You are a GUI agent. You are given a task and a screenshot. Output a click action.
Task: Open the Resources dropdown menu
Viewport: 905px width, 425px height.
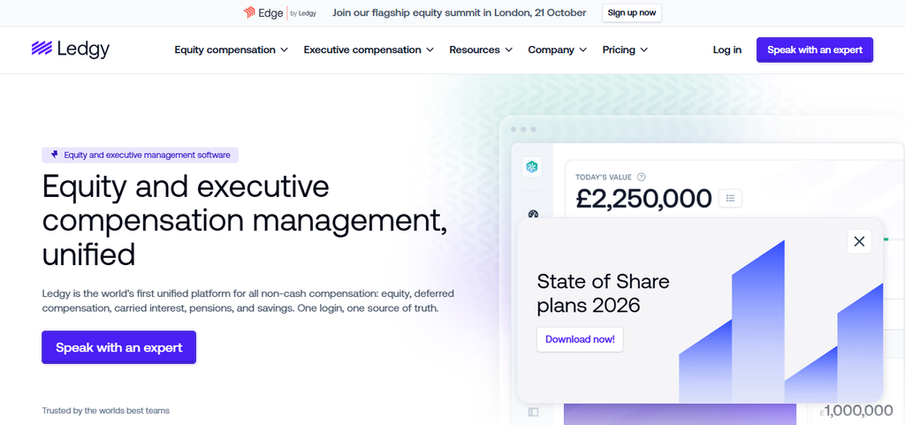(x=481, y=49)
